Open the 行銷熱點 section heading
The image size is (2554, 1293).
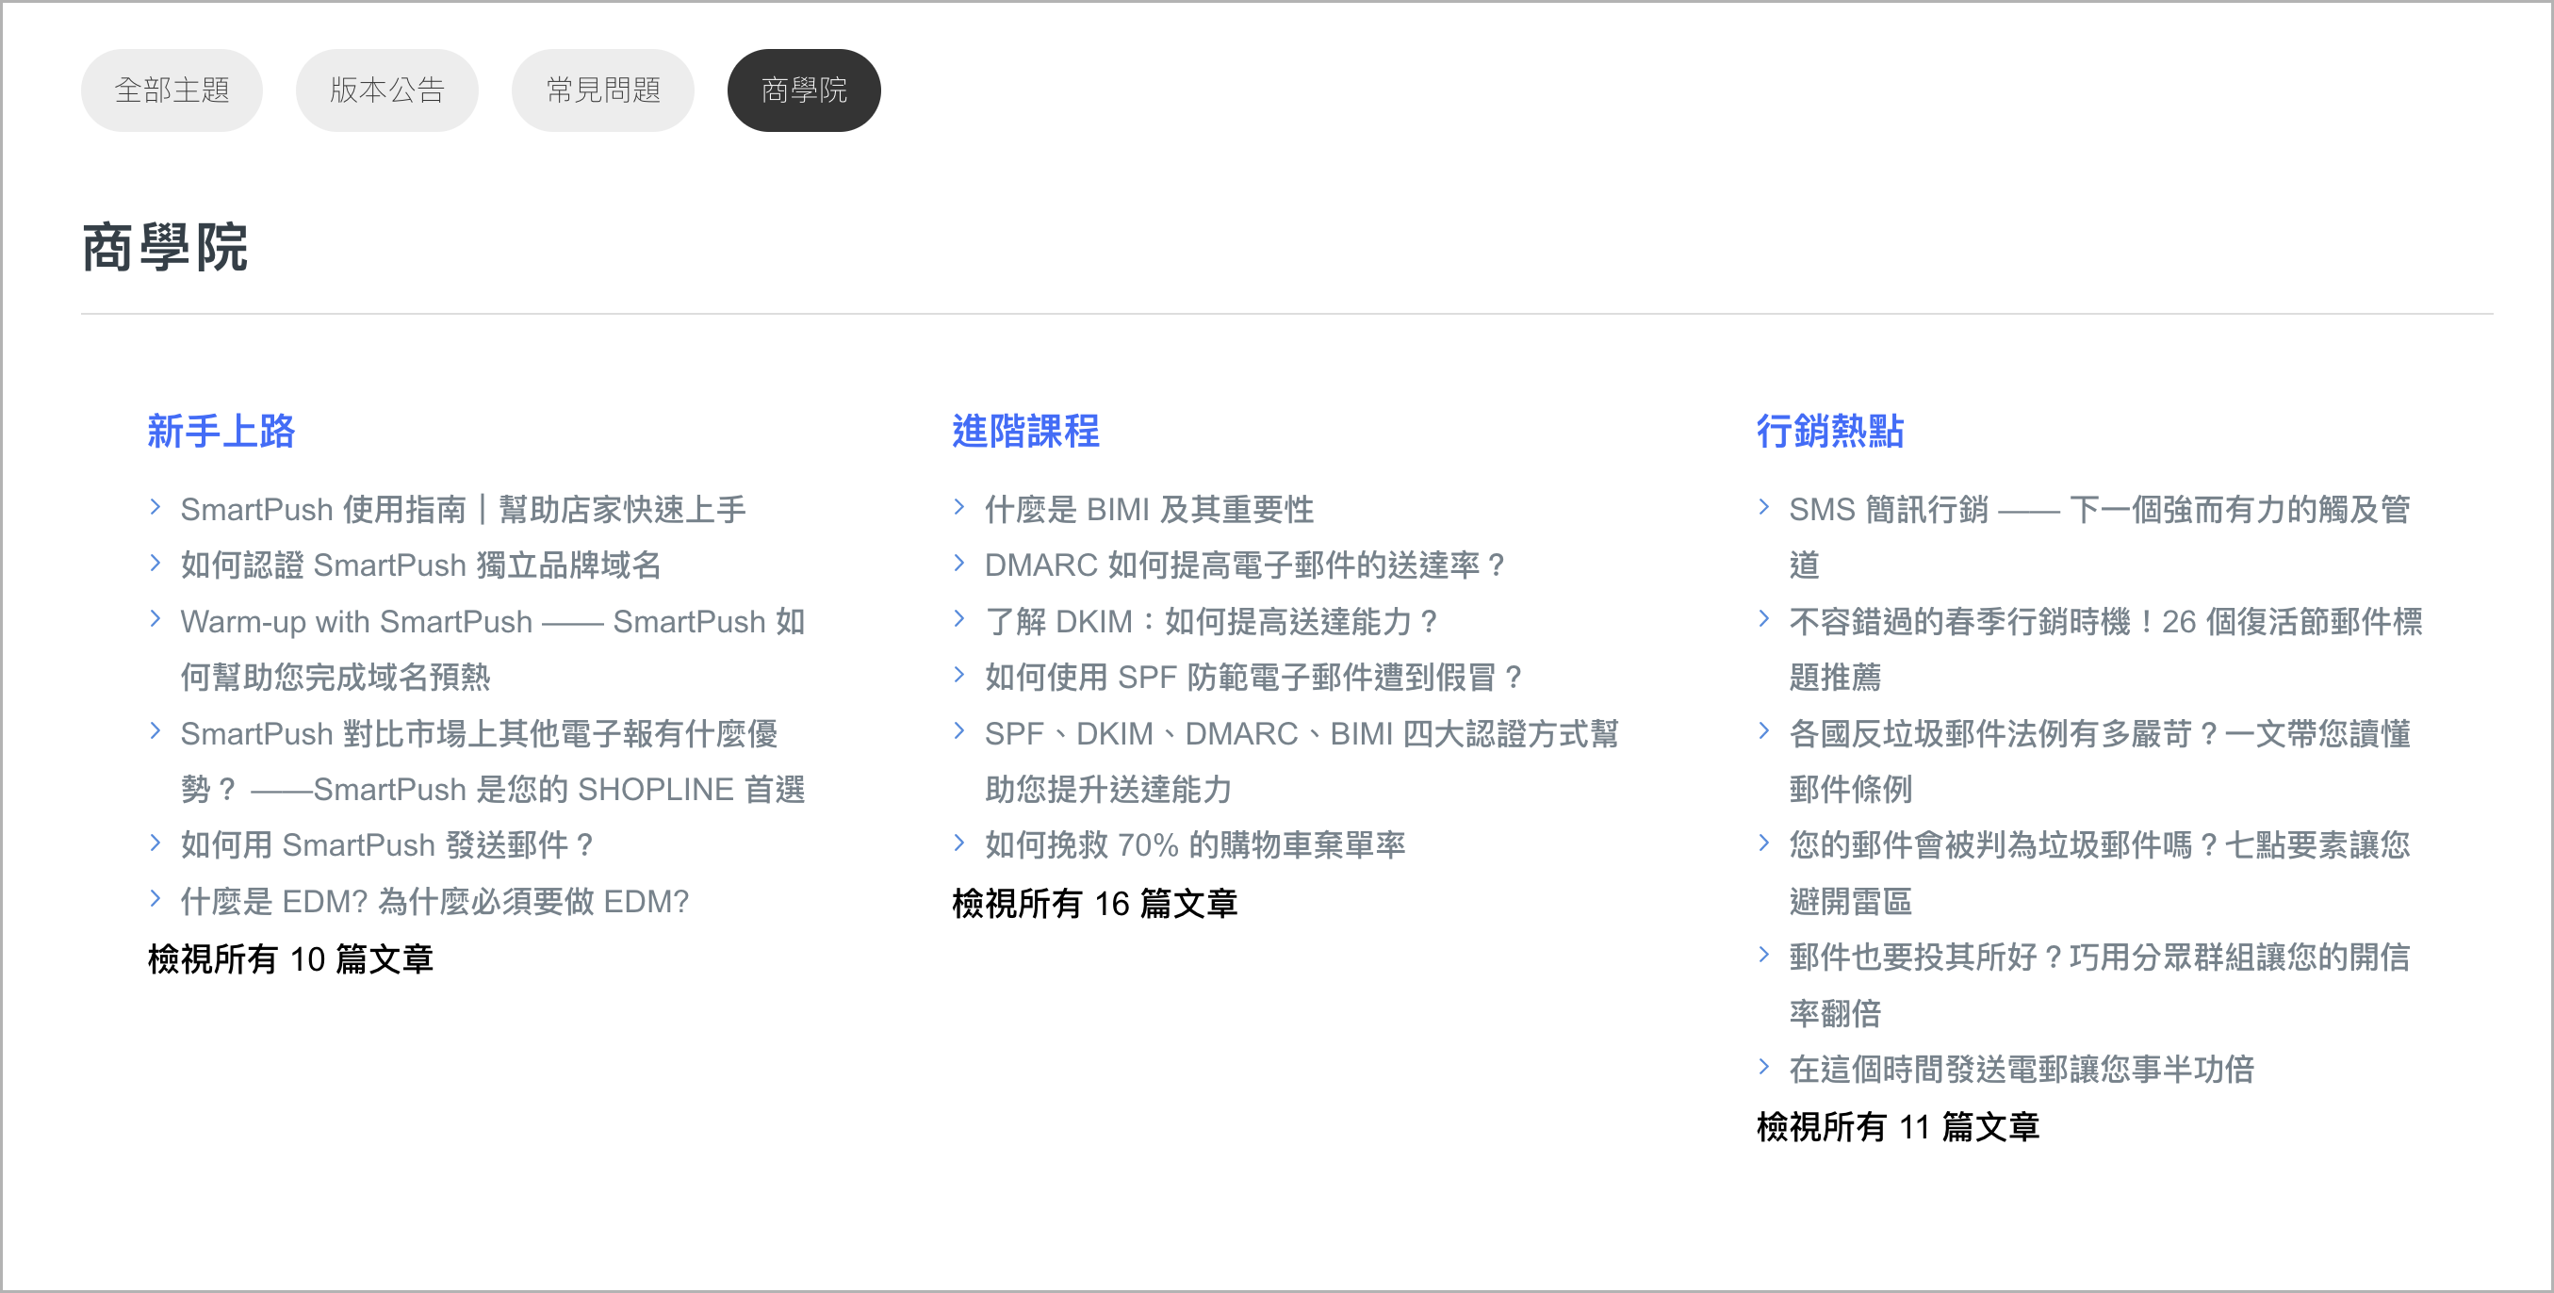1829,432
